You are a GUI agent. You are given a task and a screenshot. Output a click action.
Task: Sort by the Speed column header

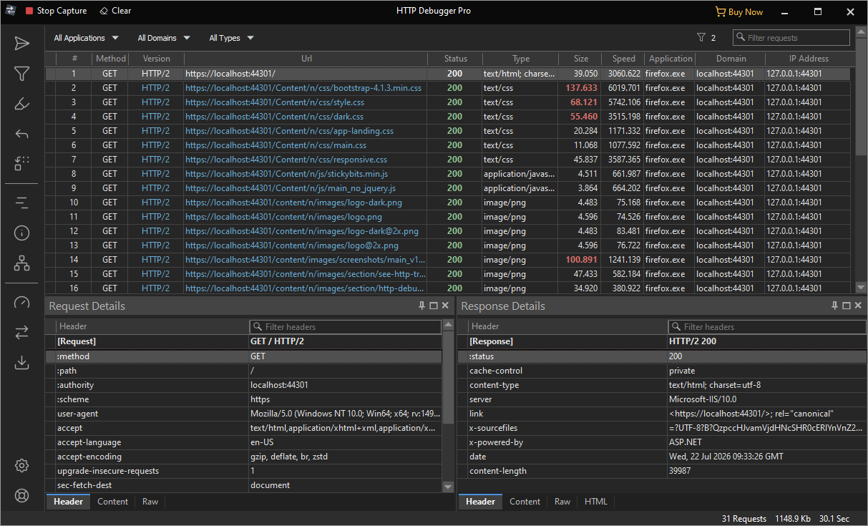[x=623, y=59]
